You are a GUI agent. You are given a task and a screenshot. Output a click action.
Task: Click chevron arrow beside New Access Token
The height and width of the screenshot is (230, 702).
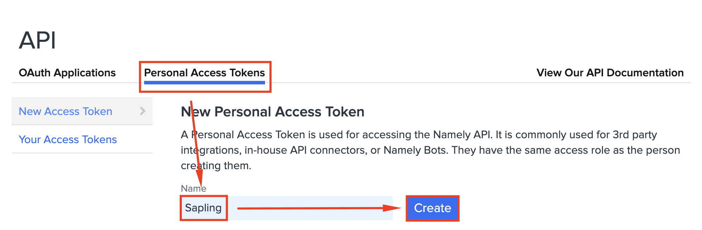click(x=143, y=111)
